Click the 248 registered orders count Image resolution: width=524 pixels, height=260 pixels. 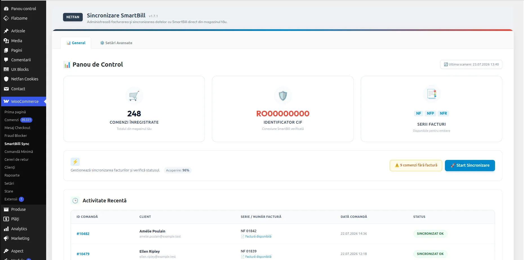pyautogui.click(x=134, y=114)
